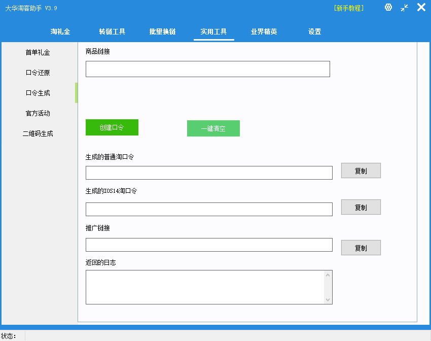The width and height of the screenshot is (431, 341).
Task: Close the 大华淘客助手 window
Action: click(x=421, y=8)
